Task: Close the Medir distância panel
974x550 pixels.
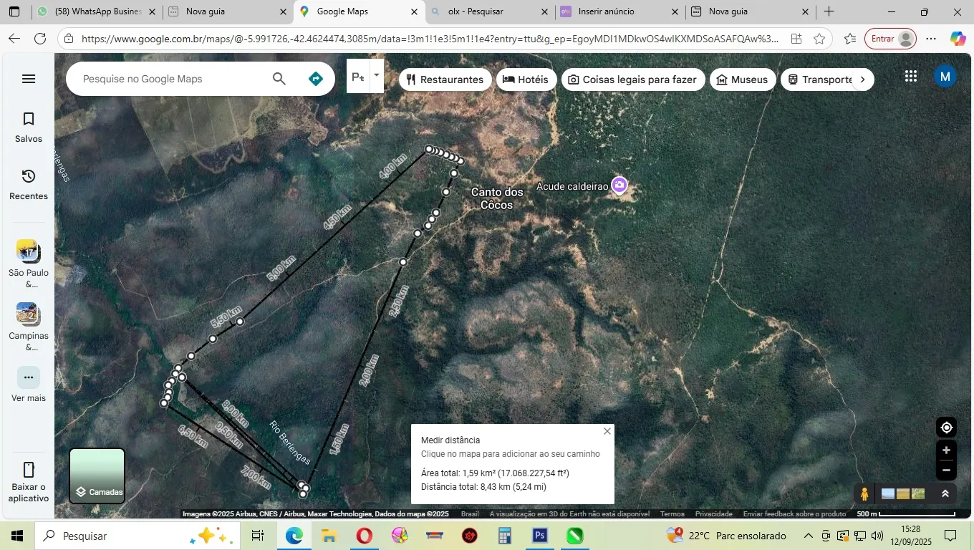Action: point(607,431)
